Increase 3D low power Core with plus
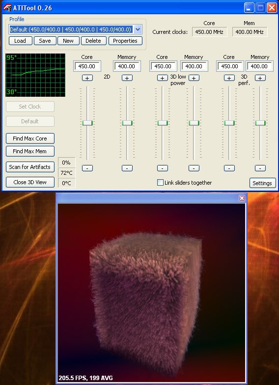This screenshot has width=279, height=385. coord(162,78)
